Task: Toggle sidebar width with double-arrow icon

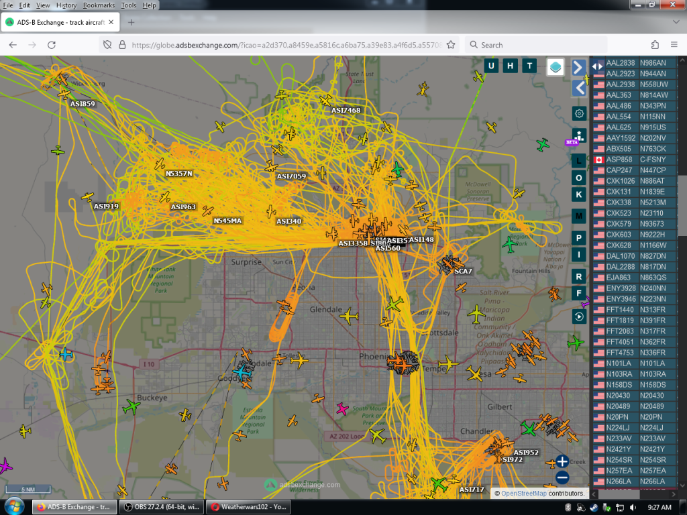Action: point(597,66)
